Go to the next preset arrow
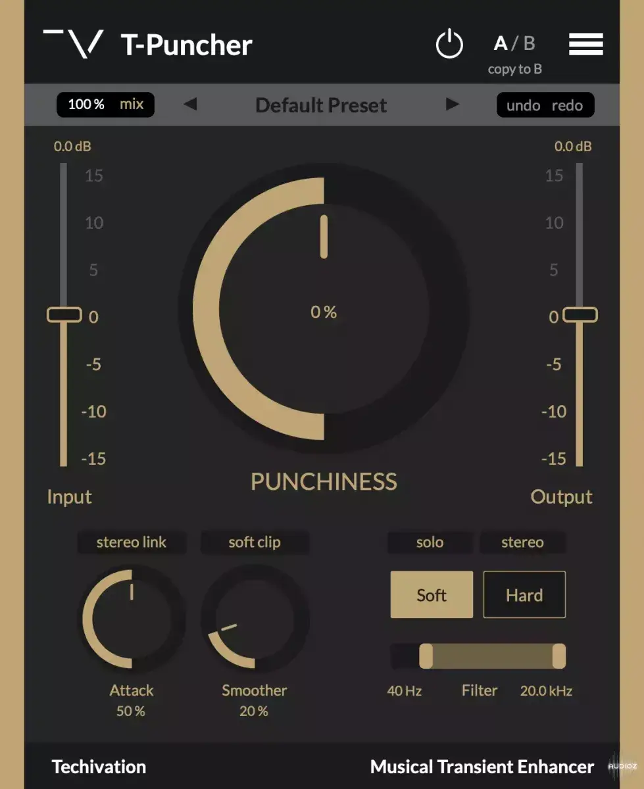Screen dimensions: 644x789 453,104
